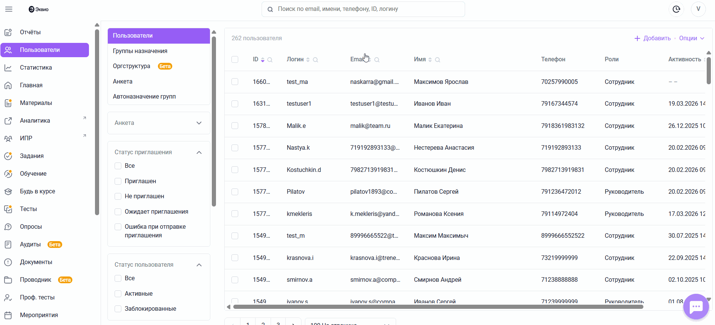Select the Malik.e row checkbox
The width and height of the screenshot is (715, 325).
235,126
